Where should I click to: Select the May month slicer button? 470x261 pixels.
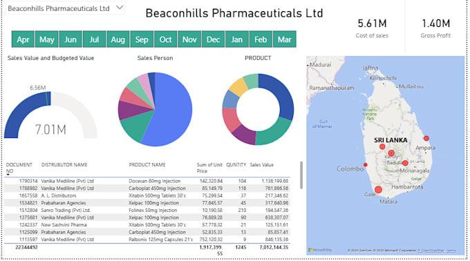[47, 39]
